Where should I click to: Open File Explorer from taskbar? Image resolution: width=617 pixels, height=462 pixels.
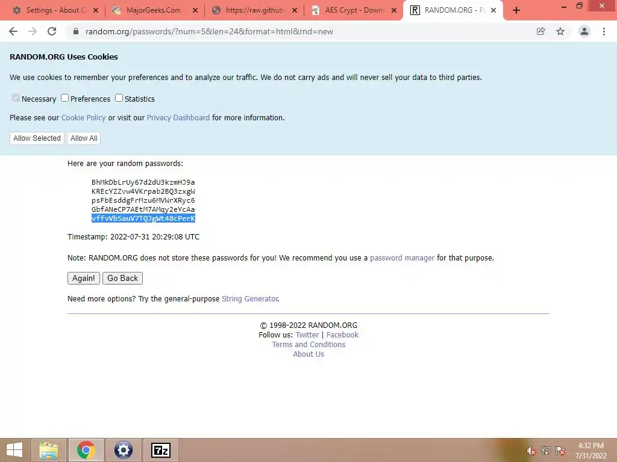(x=49, y=450)
